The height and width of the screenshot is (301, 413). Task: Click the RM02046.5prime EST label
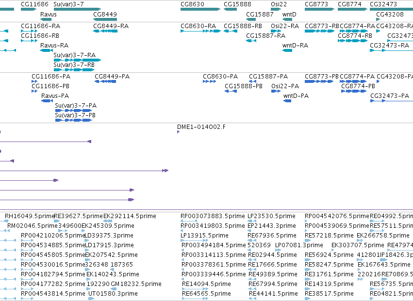(33, 226)
